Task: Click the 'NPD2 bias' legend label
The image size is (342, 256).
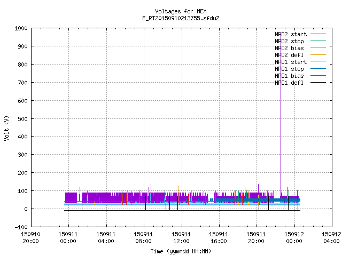Action: coord(289,48)
